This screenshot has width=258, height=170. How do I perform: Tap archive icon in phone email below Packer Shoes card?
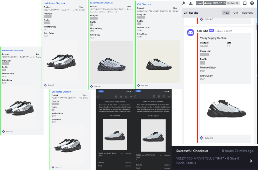pos(116,97)
